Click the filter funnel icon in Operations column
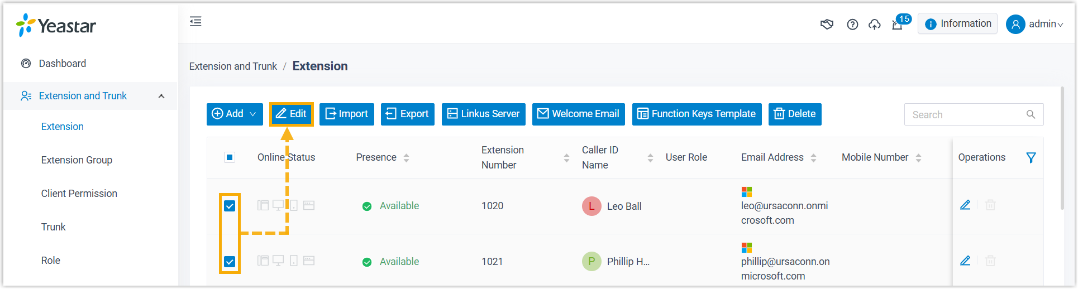1078x289 pixels. (1031, 158)
